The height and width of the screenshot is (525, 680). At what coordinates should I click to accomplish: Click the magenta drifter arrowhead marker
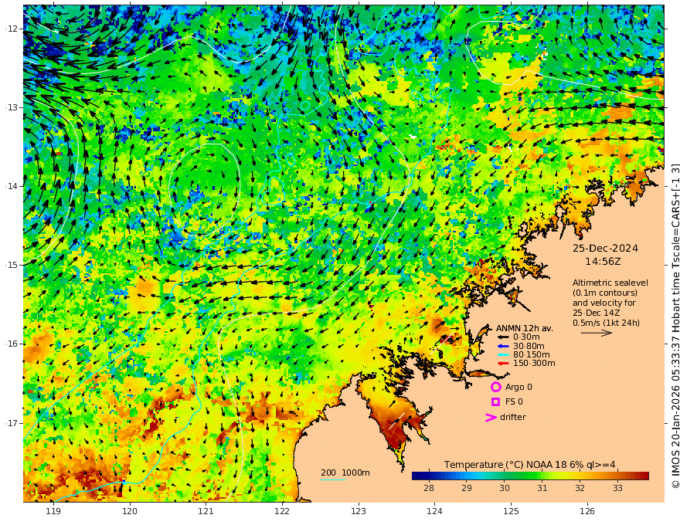click(491, 417)
